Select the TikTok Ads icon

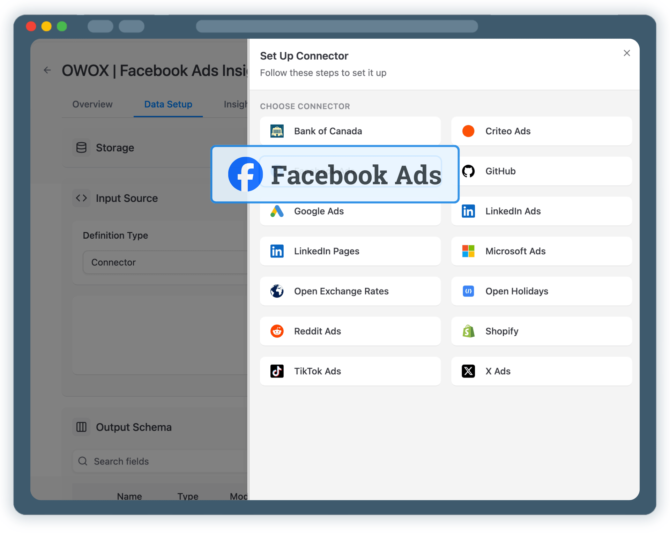tap(277, 371)
